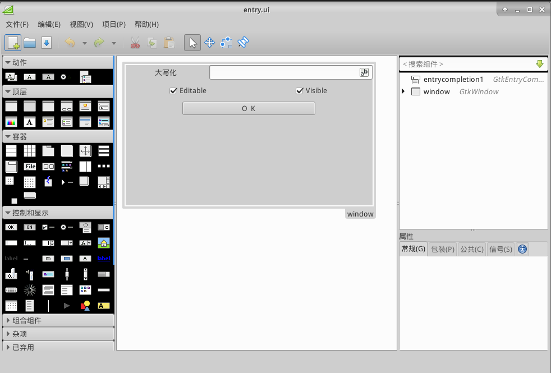551x373 pixels.
Task: Collapse the 顶层 palette section
Action: [x=7, y=91]
